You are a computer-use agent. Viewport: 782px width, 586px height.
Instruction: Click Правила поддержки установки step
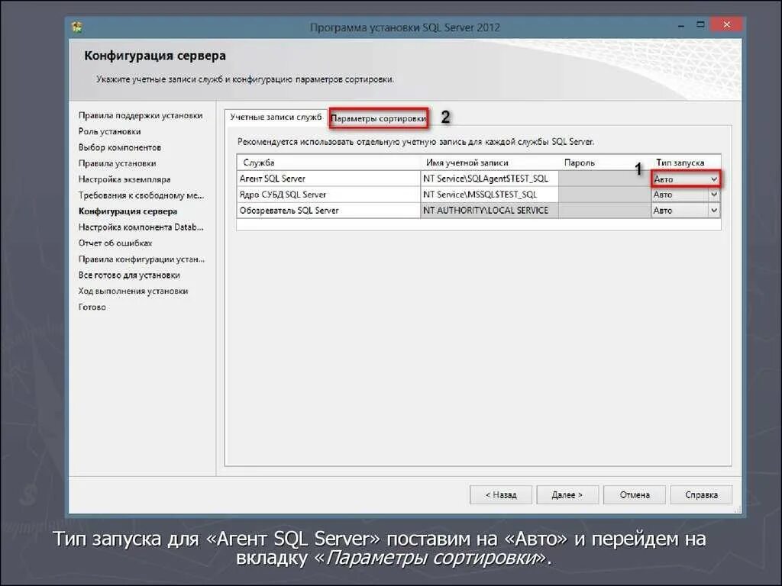click(x=141, y=116)
